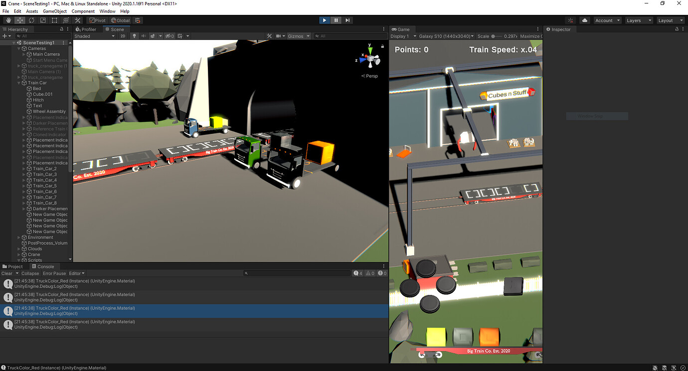
Task: Select the Rect Transform tool
Action: (55, 20)
